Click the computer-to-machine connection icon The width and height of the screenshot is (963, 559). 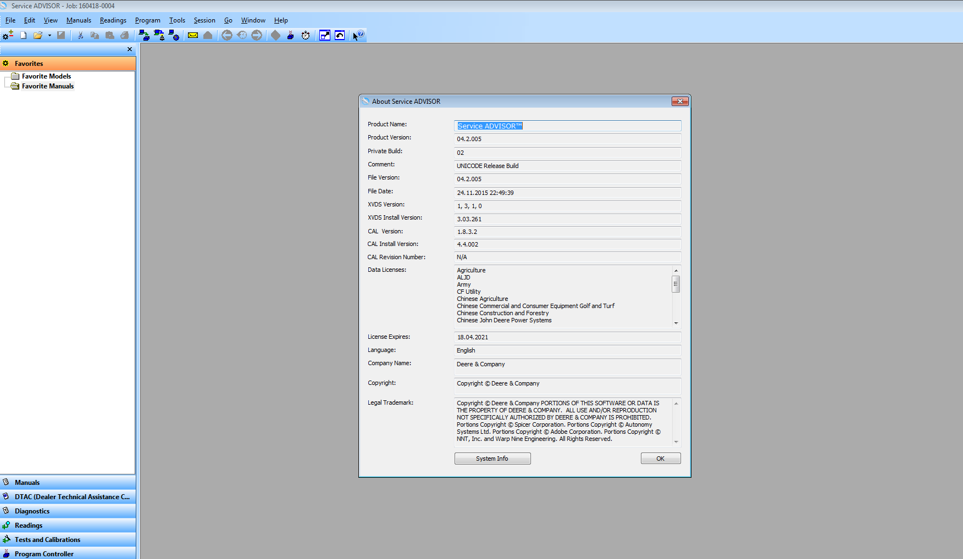point(144,35)
